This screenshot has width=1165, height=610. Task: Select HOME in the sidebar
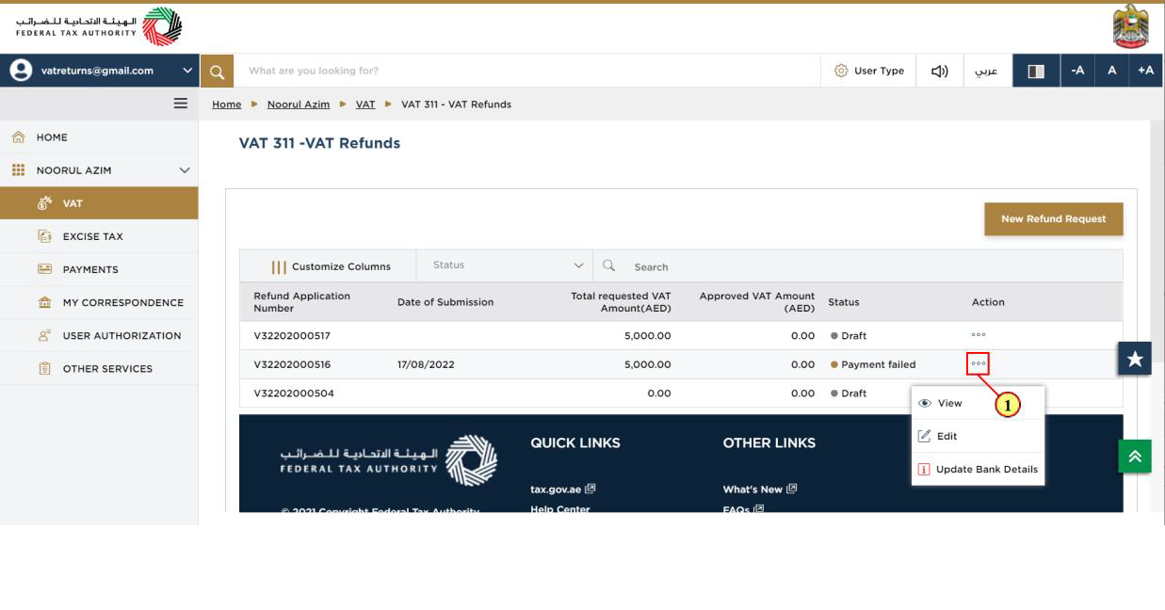pos(99,137)
